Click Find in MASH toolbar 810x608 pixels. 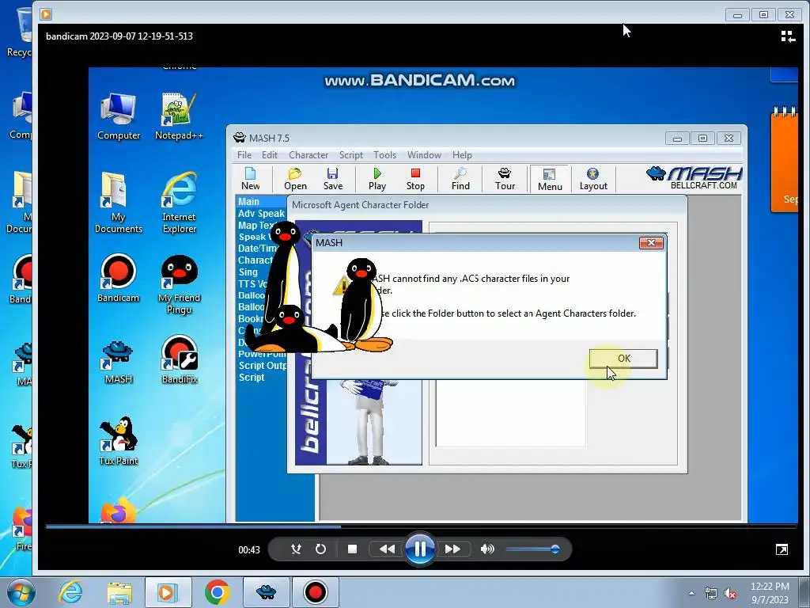coord(460,179)
